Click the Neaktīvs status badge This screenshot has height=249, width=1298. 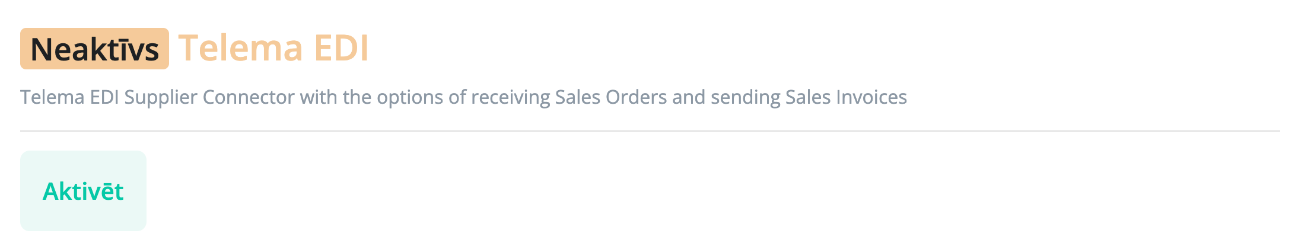[x=94, y=49]
